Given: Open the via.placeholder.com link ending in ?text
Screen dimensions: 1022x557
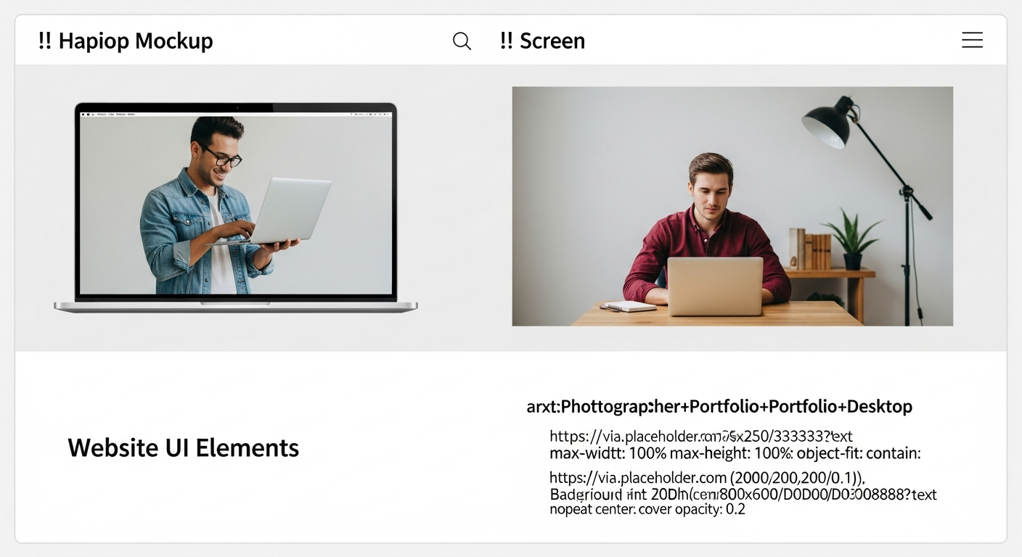Looking at the screenshot, I should 700,437.
